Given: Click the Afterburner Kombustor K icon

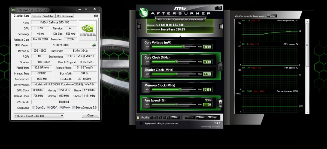Looking at the screenshot, I should click(x=139, y=26).
